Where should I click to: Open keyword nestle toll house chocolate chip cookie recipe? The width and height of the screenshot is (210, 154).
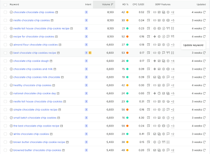41,29
